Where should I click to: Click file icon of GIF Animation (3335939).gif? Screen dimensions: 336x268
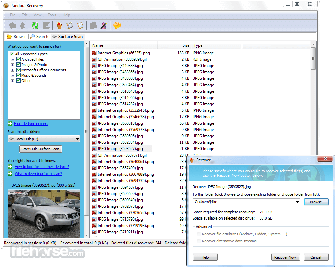click(94, 59)
